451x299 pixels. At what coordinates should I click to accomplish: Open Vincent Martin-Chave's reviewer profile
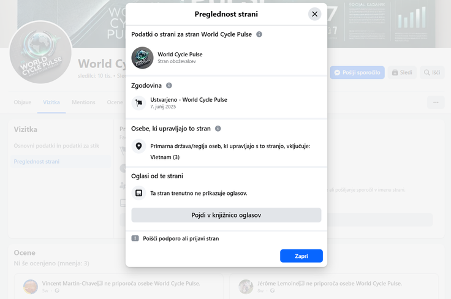tap(68, 284)
